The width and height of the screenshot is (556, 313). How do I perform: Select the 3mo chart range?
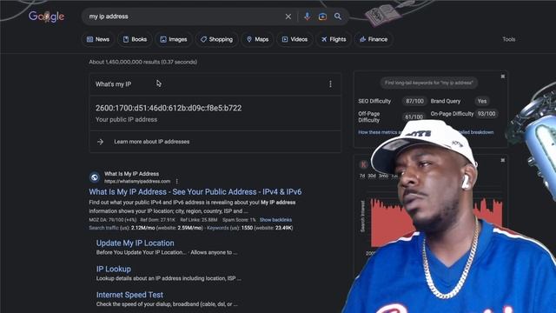[x=383, y=176]
